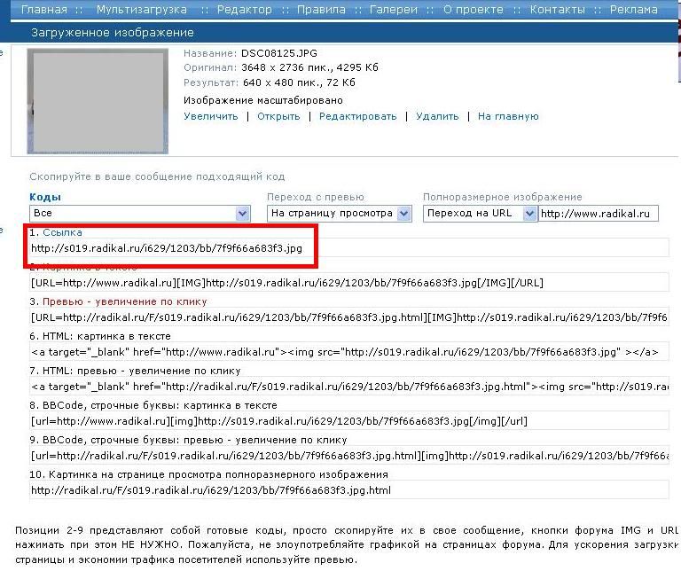Open the Главная menu item
The height and width of the screenshot is (571, 681).
(x=43, y=10)
